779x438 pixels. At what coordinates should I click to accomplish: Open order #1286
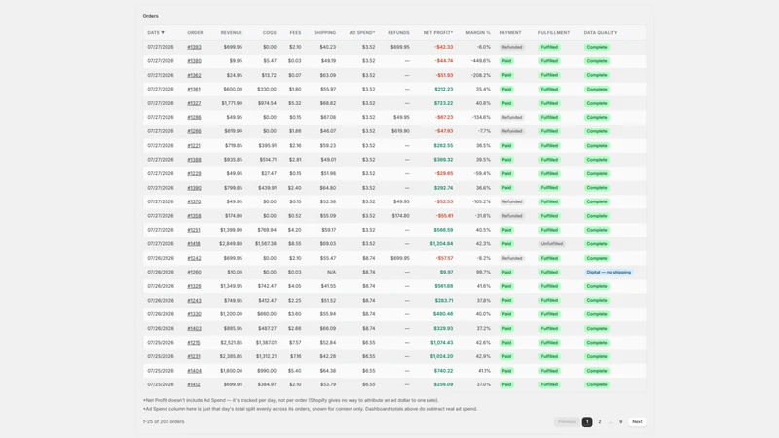pyautogui.click(x=194, y=117)
